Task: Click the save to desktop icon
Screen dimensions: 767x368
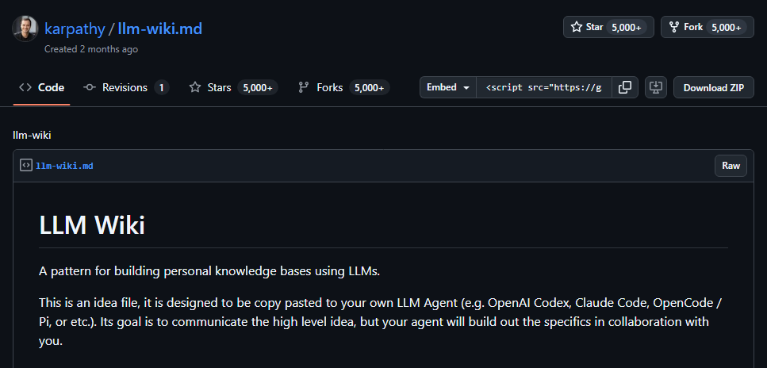Action: pyautogui.click(x=655, y=87)
